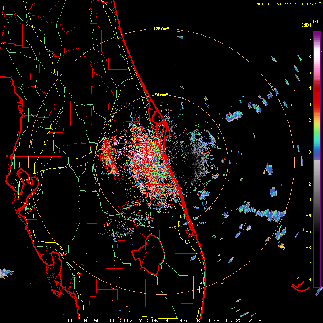Click the long blue echo band southeast offshore

coord(262,212)
